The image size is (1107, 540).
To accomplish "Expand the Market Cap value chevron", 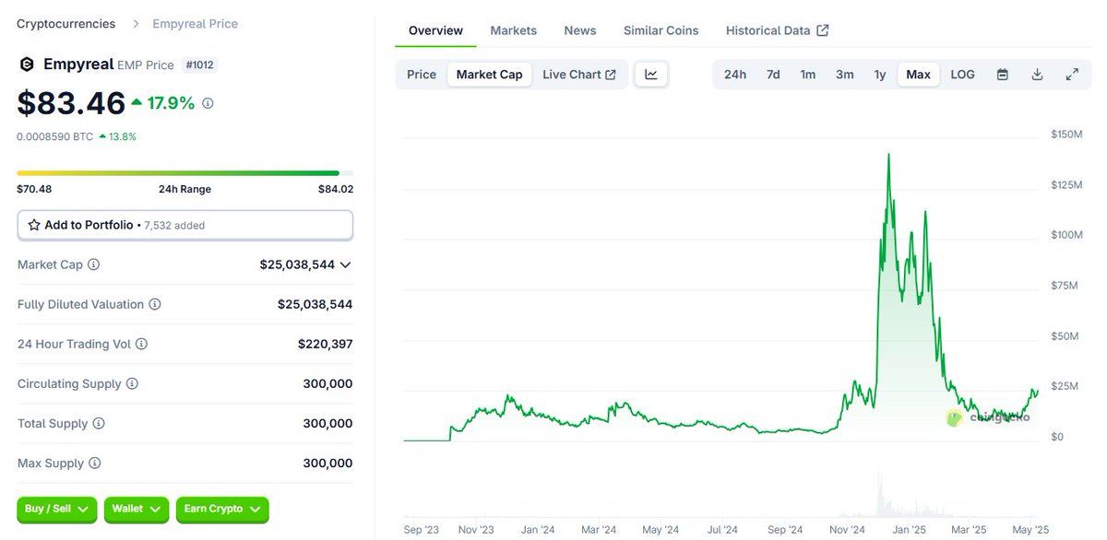I will [x=345, y=264].
